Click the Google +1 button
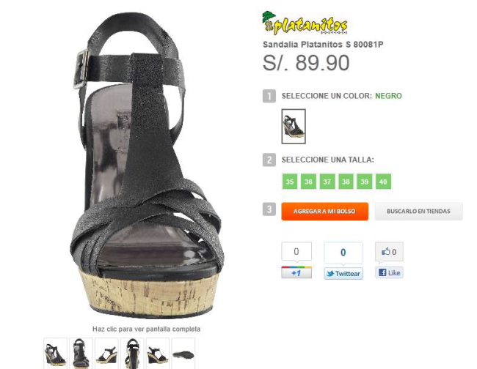477x369 pixels. [x=296, y=272]
